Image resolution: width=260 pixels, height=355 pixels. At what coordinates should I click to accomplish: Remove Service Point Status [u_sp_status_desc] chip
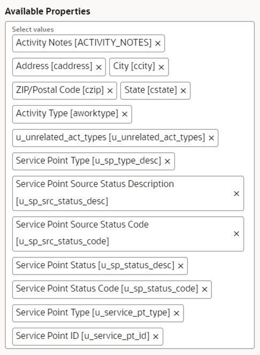coord(181,266)
